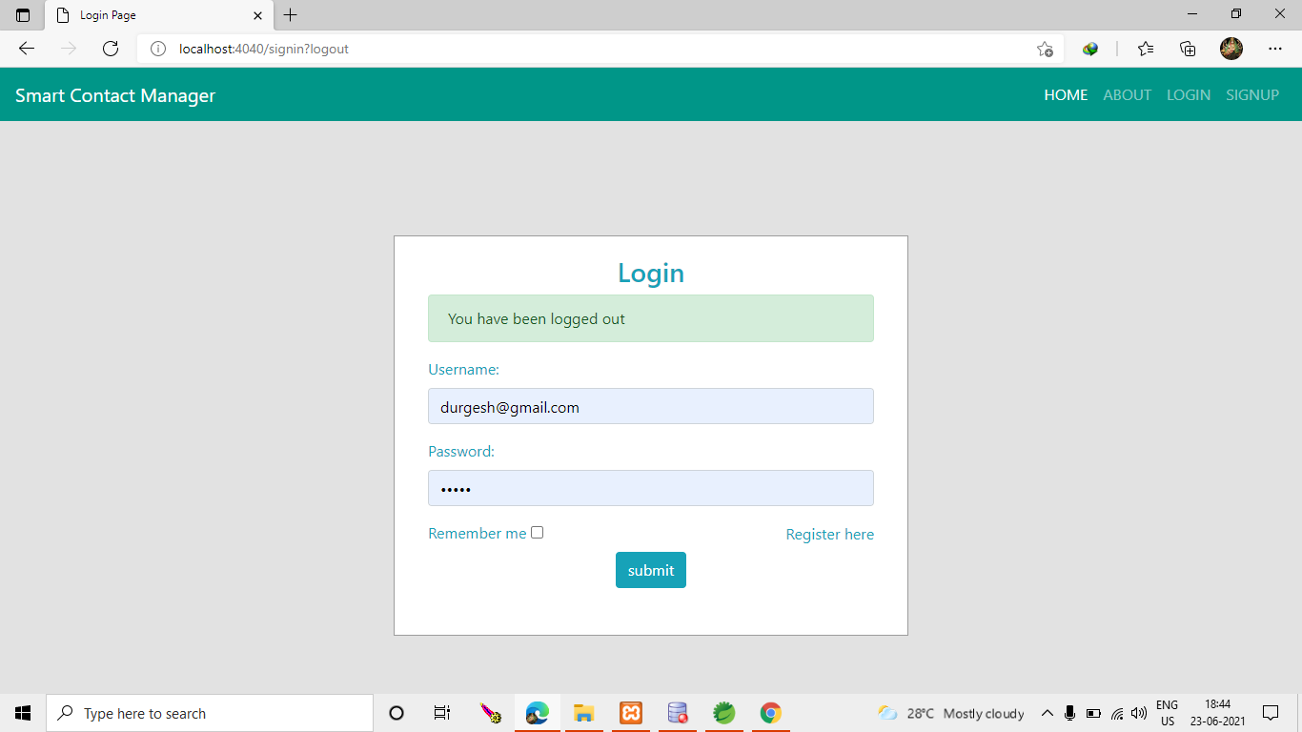1302x732 pixels.
Task: Launch Spring Tool Suite from the taskbar
Action: (723, 712)
